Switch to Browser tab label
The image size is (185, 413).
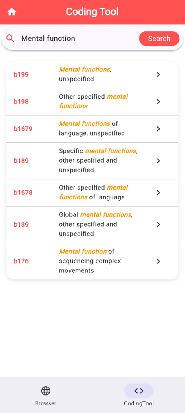pos(45,403)
